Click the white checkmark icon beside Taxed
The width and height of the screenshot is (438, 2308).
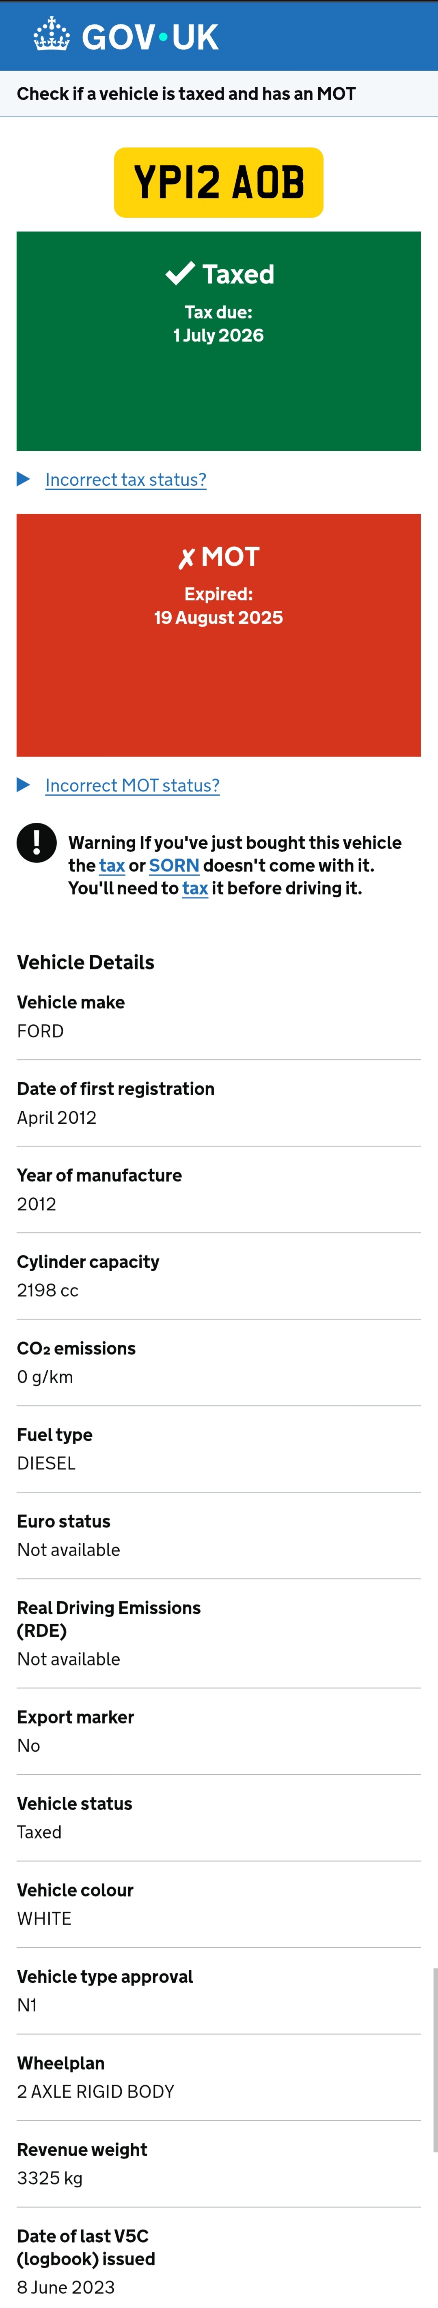click(x=180, y=273)
